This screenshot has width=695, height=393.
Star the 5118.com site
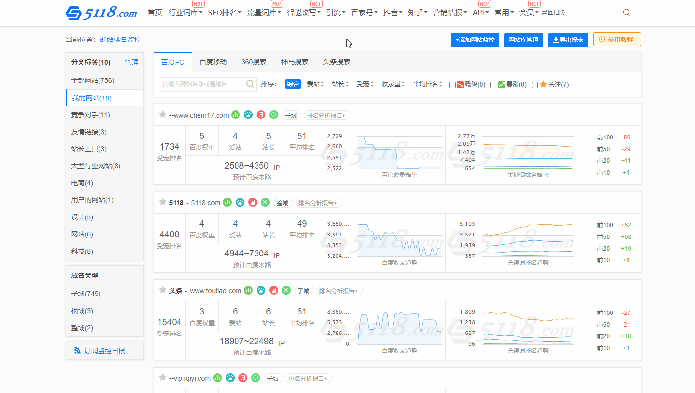(163, 202)
